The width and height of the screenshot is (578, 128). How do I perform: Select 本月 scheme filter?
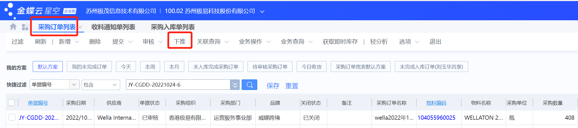coord(174,67)
